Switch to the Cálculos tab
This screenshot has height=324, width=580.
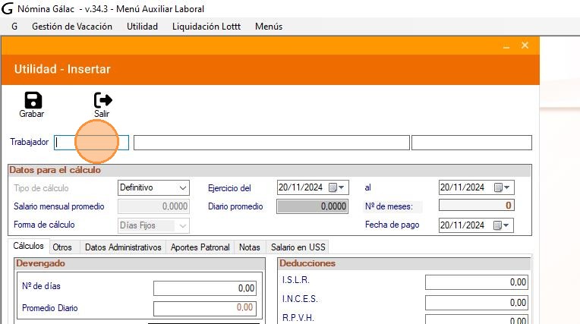click(29, 246)
